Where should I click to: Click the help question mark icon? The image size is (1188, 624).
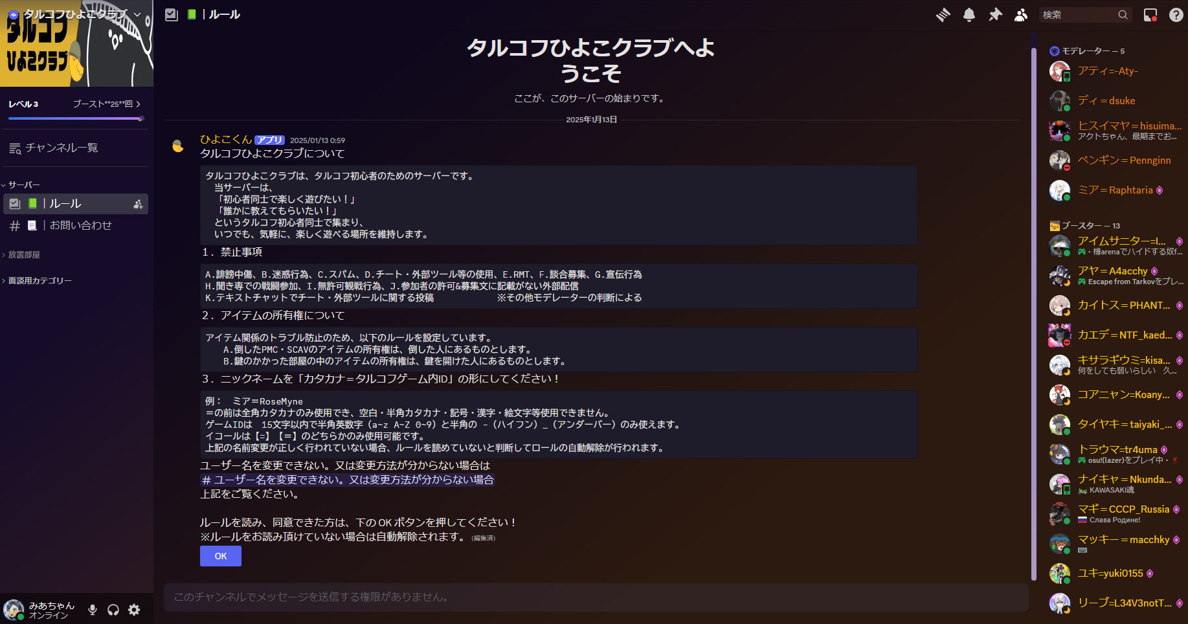pyautogui.click(x=1176, y=14)
